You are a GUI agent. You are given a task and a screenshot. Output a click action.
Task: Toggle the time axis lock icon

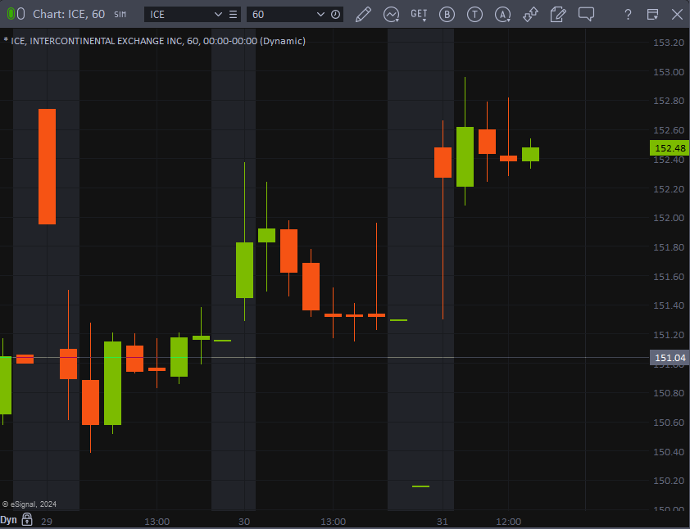[27, 519]
